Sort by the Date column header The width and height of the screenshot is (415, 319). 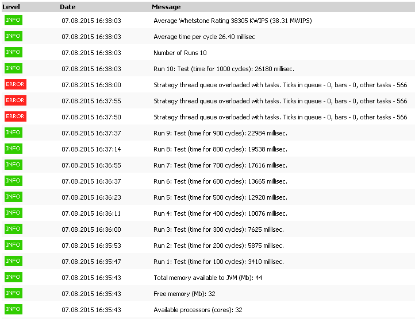coord(67,7)
